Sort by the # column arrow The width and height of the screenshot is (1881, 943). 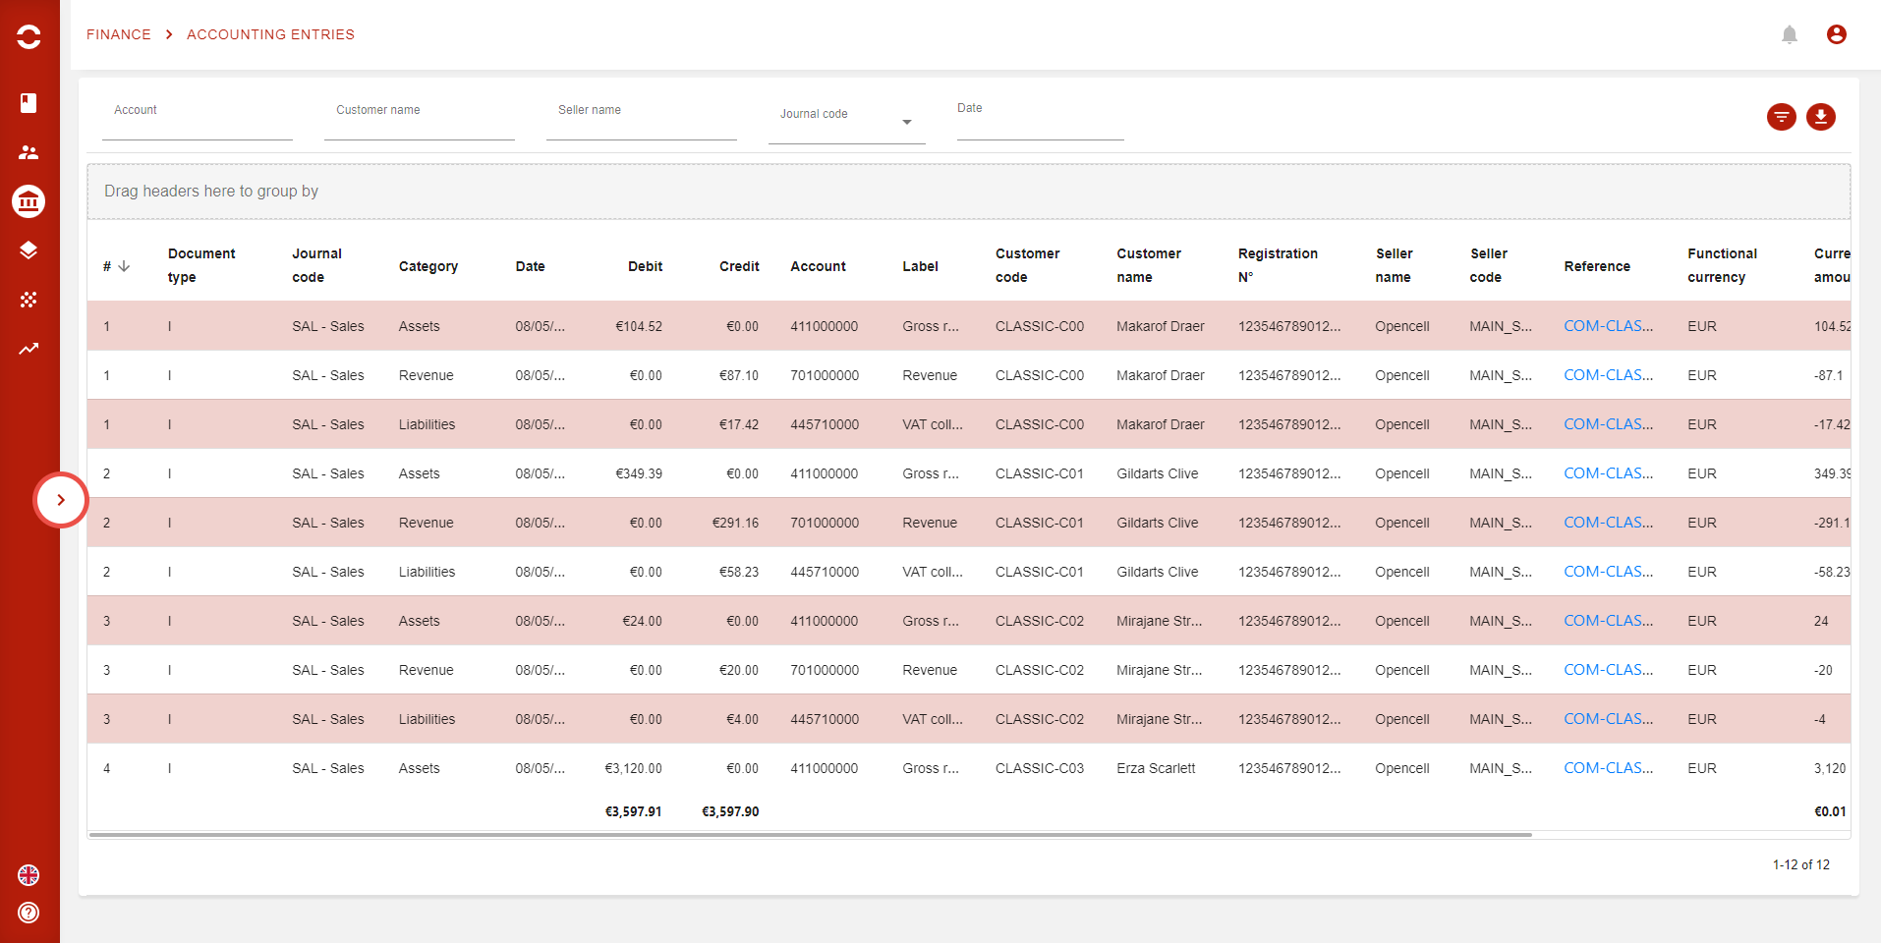pyautogui.click(x=124, y=266)
